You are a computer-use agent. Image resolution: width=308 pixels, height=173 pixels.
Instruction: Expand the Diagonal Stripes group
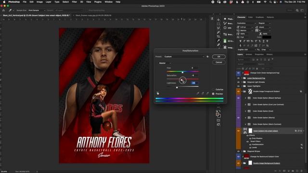[242, 151]
